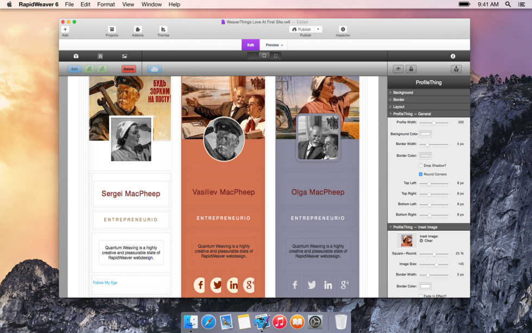Open Spotlight search in menu bar
The width and height of the screenshot is (532, 333).
pos(508,4)
